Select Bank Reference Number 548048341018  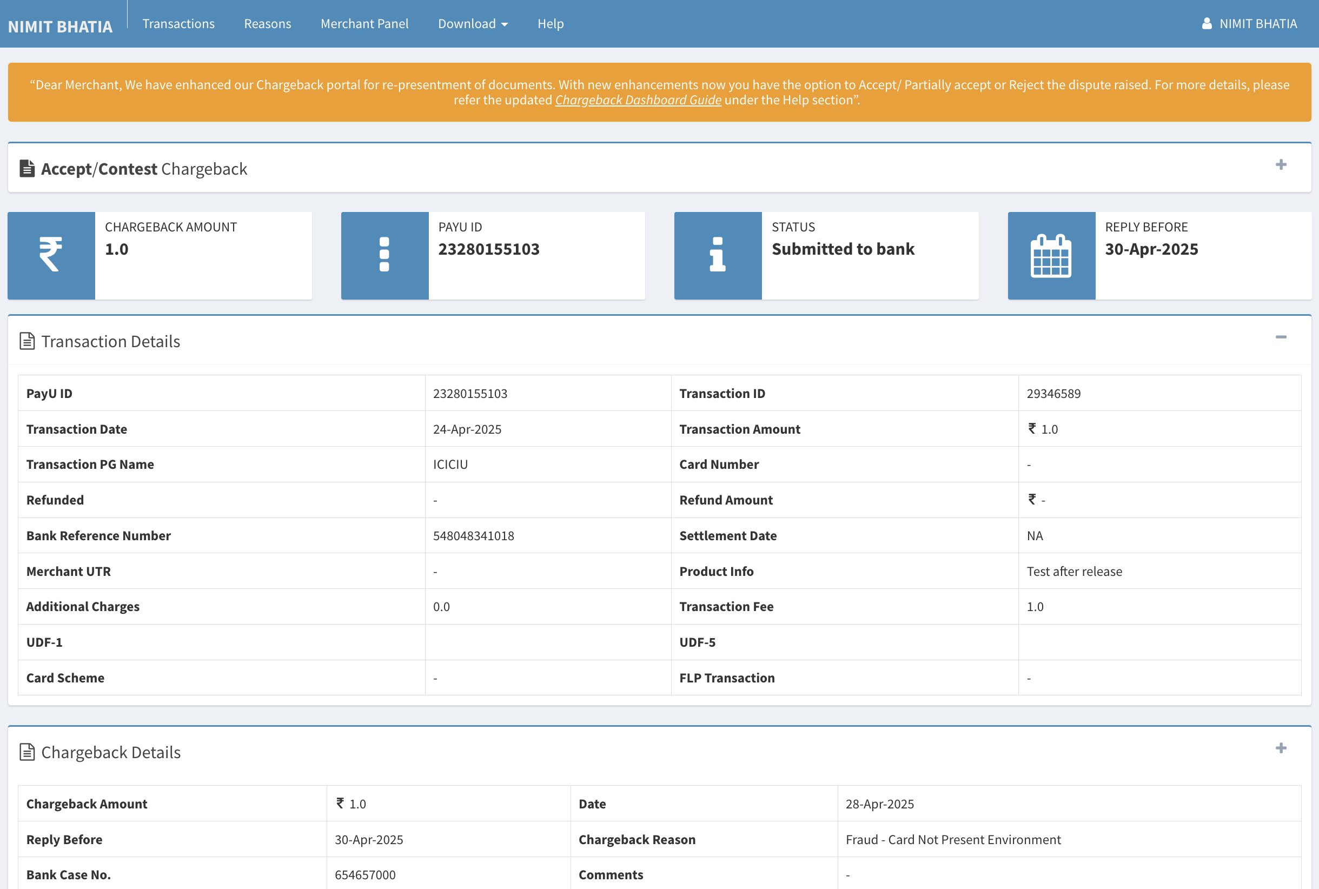(474, 536)
